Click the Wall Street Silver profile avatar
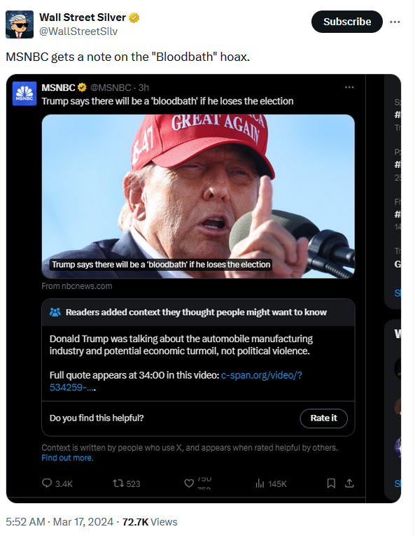The image size is (415, 536). pos(20,24)
